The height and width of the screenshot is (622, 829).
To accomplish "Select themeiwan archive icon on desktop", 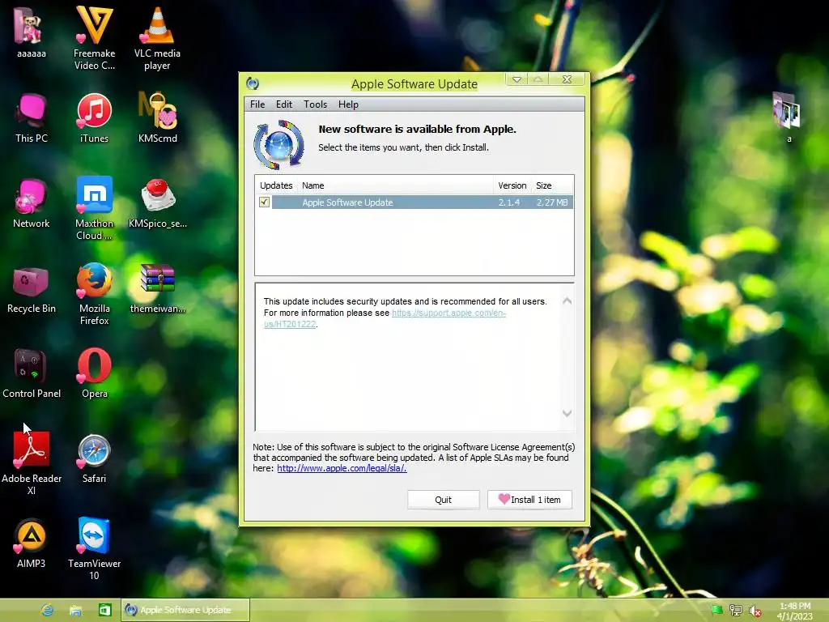I will [x=158, y=289].
